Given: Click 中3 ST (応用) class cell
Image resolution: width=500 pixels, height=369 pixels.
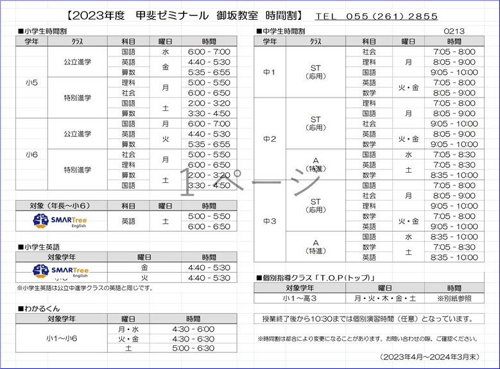Looking at the screenshot, I should point(316,206).
